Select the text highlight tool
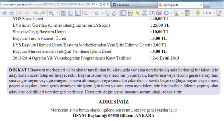The image size is (224, 121). [177, 13]
